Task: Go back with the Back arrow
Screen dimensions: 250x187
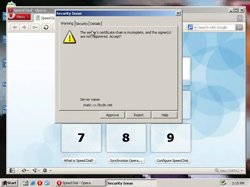Action: [15, 27]
